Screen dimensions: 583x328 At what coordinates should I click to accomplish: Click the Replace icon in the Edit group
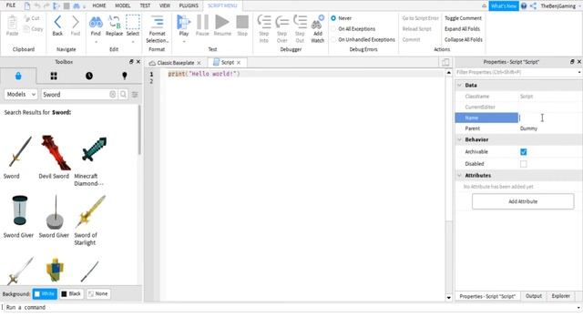pos(114,22)
